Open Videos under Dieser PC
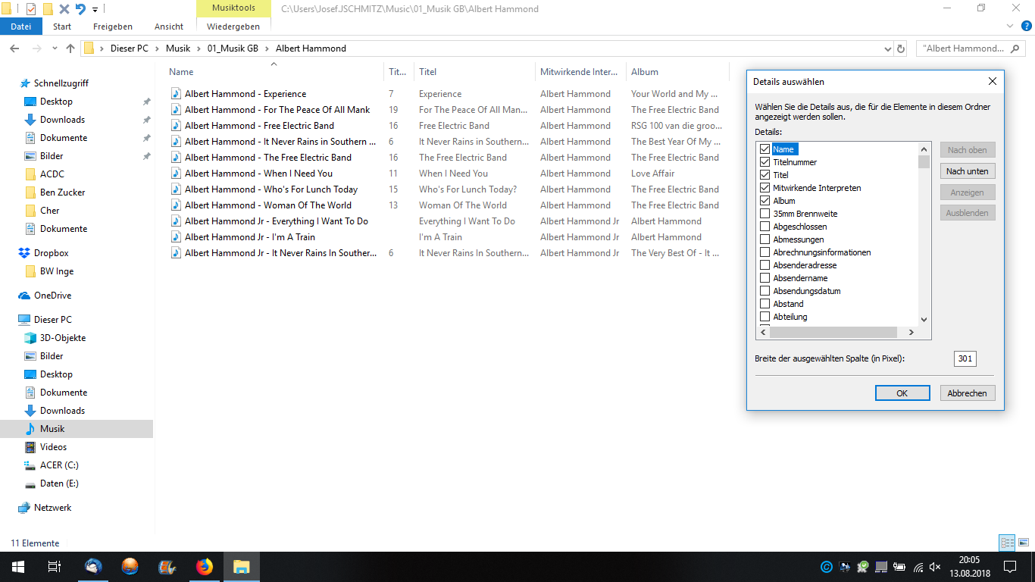 pos(53,447)
